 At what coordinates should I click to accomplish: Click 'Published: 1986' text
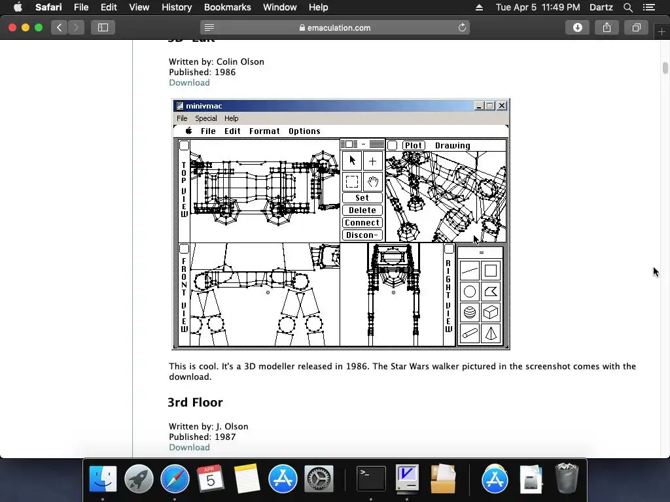tap(202, 72)
